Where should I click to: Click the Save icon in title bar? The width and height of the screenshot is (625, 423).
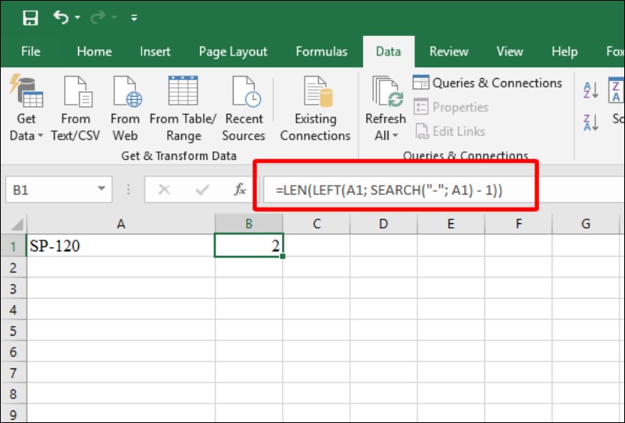(x=30, y=17)
